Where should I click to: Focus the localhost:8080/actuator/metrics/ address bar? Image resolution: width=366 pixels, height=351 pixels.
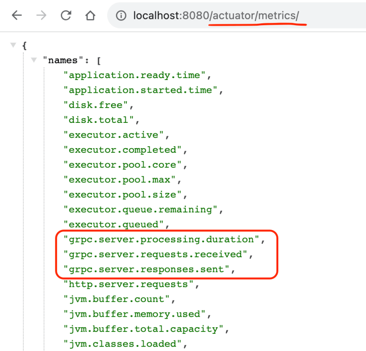click(236, 15)
